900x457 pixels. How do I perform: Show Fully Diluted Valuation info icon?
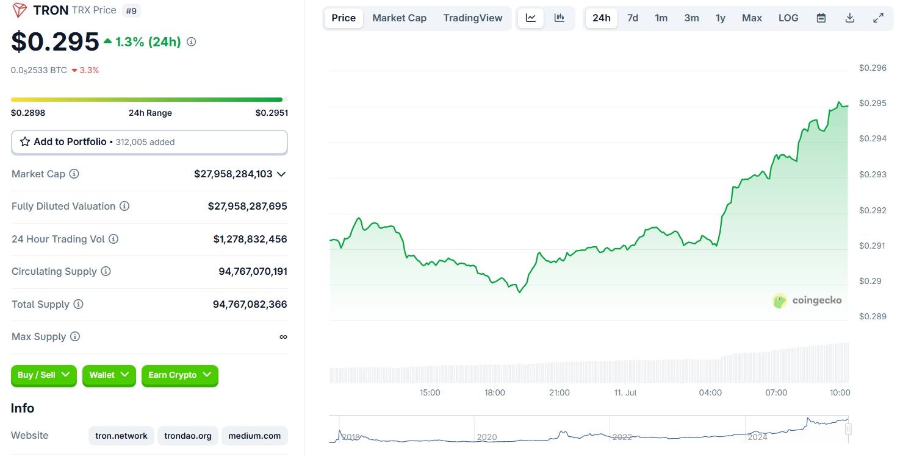[124, 207]
